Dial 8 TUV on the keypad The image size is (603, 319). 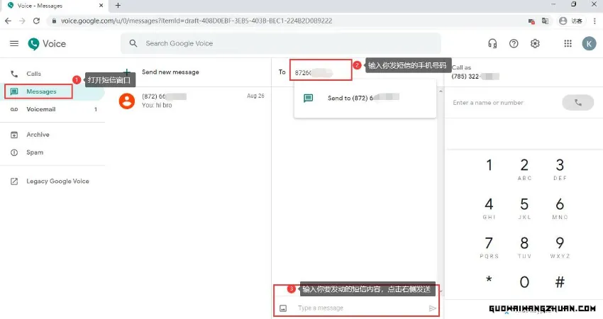click(x=524, y=247)
